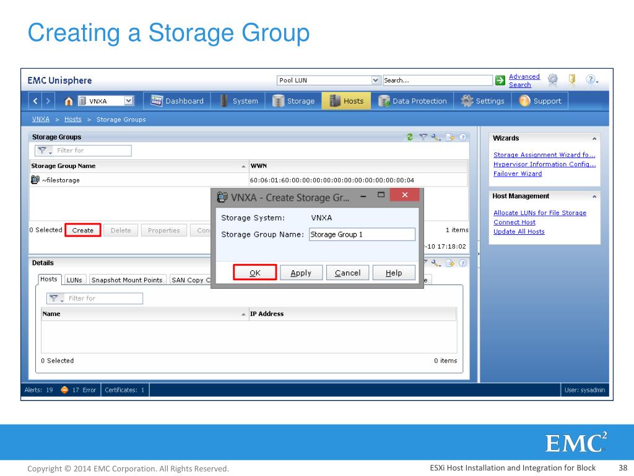Open funnel filter menu in Details Hosts tab
634x476 pixels.
click(x=55, y=298)
